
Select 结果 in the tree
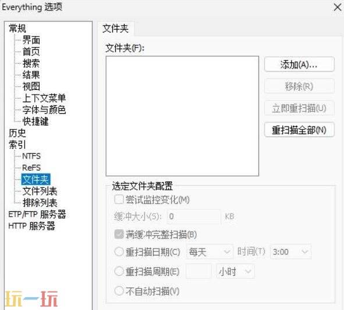(31, 75)
